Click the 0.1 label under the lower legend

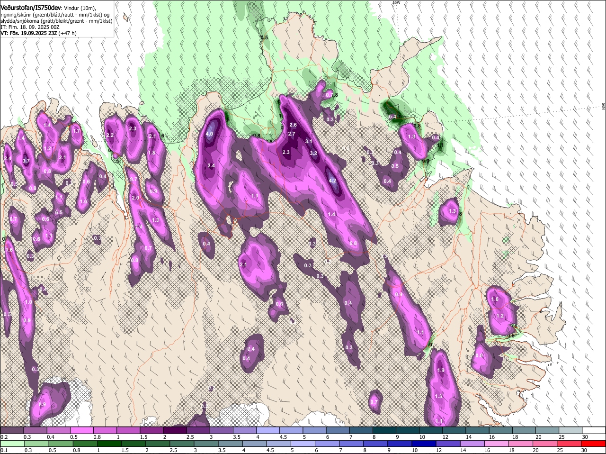click(x=4, y=450)
